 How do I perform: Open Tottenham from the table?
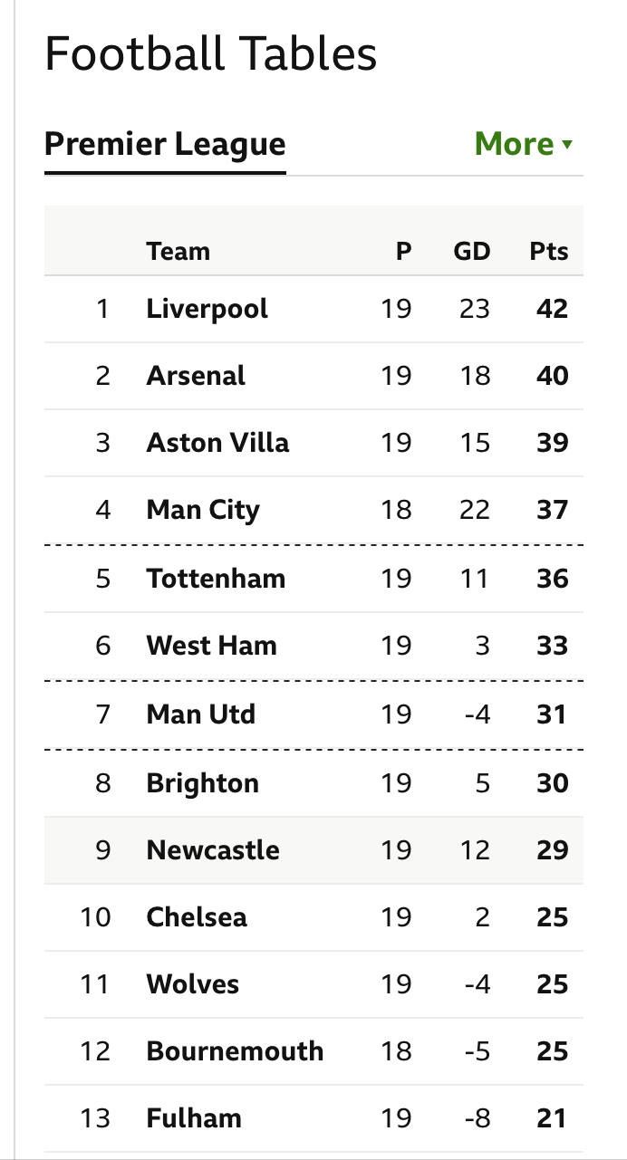216,579
